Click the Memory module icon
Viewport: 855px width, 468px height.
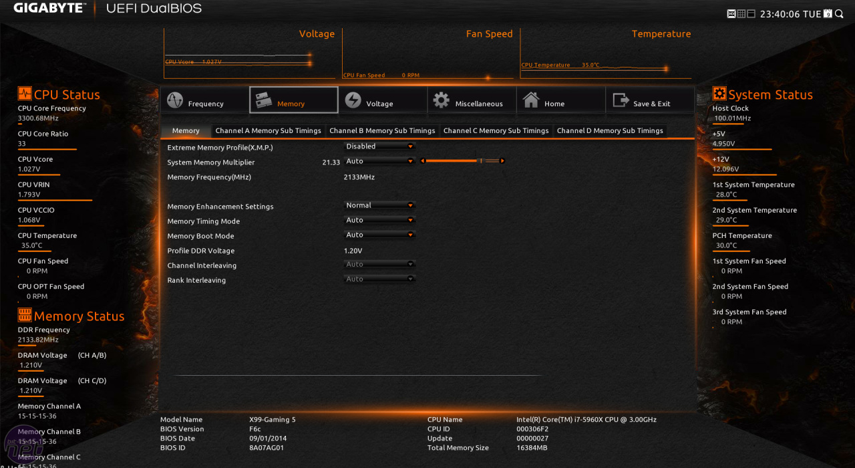point(263,100)
